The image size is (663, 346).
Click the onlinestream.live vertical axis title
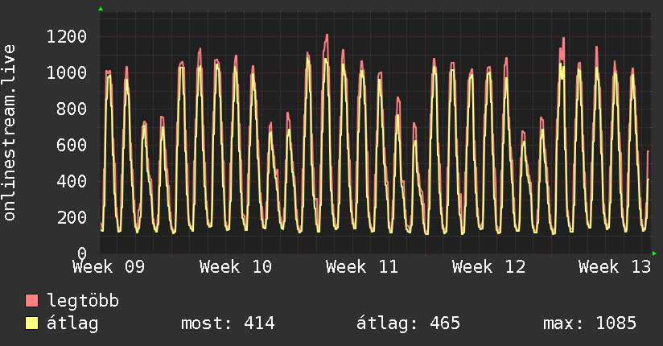tap(10, 133)
